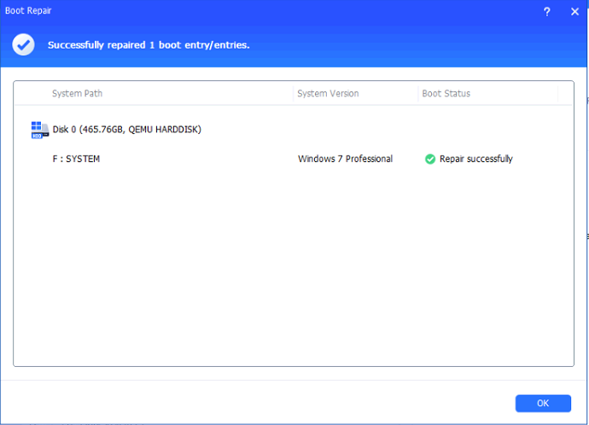Select Disk 0 (465.76GB, QEMU HARDDISK) entry
Image resolution: width=589 pixels, height=425 pixels.
tap(126, 130)
